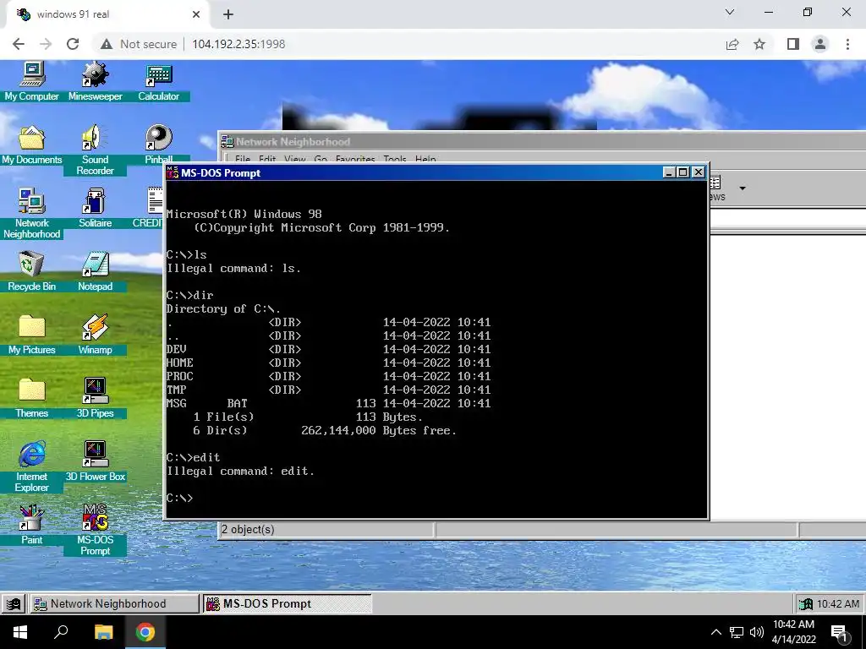Viewport: 866px width, 649px height.
Task: Open the Themes folder icon
Action: click(31, 399)
